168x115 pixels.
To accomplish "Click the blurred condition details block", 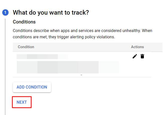I will (x=68, y=67).
